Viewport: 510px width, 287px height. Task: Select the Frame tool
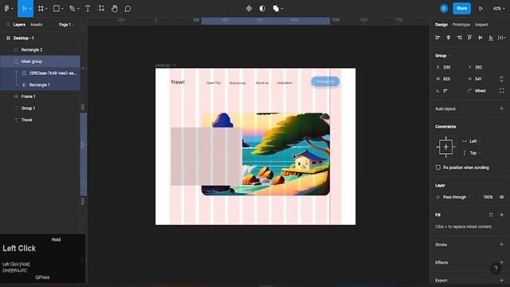coord(41,9)
